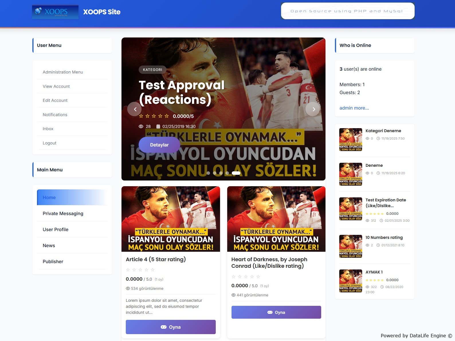Open Administration Menu in User Menu

coord(63,72)
